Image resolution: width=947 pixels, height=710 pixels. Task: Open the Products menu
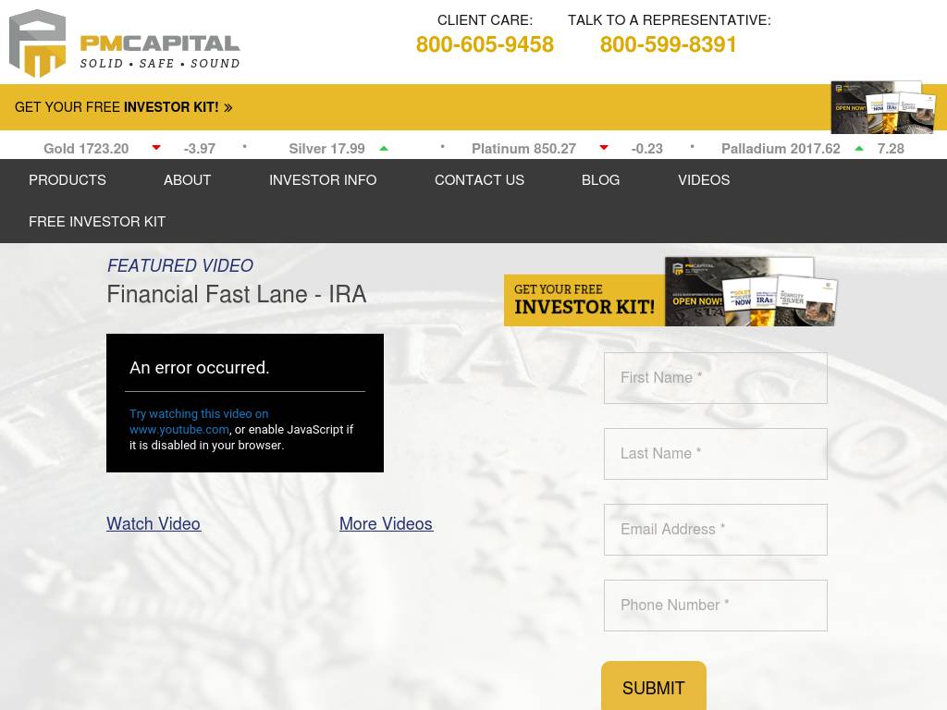pos(67,180)
